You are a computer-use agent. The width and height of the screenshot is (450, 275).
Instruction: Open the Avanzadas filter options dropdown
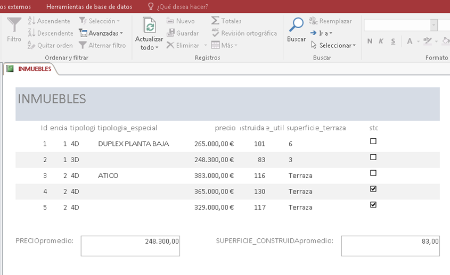(x=101, y=34)
